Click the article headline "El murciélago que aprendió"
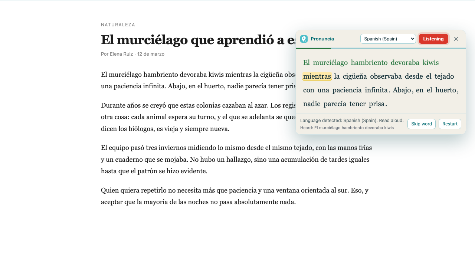The height and width of the screenshot is (256, 475). (x=198, y=40)
